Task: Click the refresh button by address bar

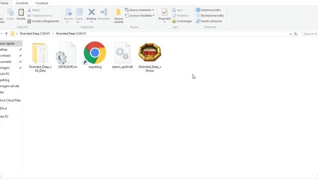Action: 296,34
